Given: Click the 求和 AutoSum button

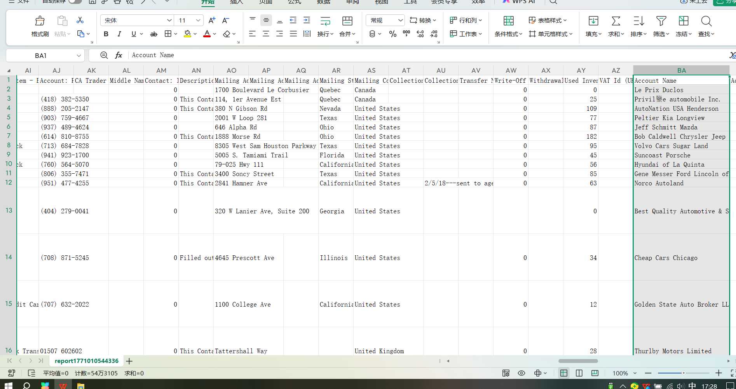Looking at the screenshot, I should pos(616,26).
